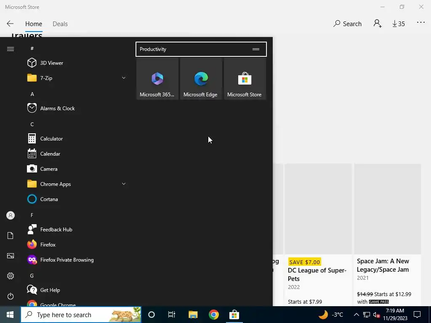Click the muted volume tray icon
This screenshot has width=431, height=323.
click(x=377, y=315)
